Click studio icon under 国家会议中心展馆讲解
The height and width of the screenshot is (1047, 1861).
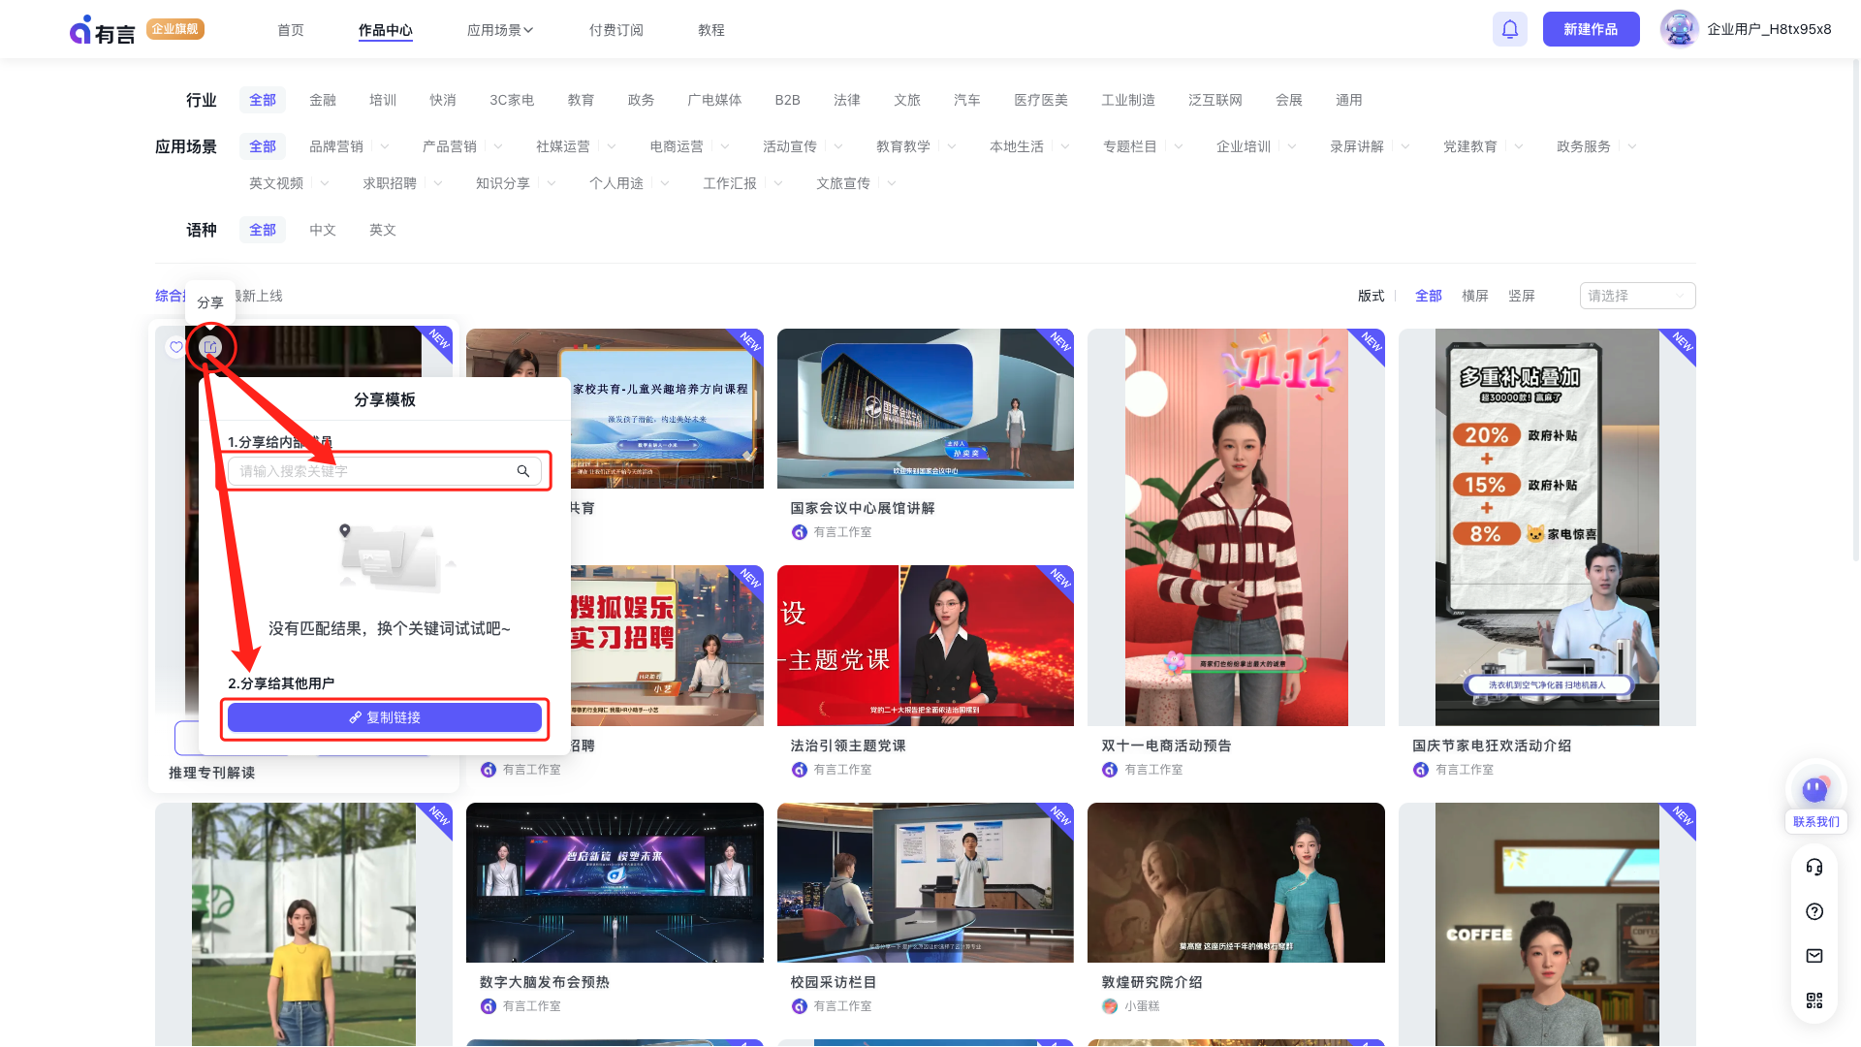coord(800,532)
